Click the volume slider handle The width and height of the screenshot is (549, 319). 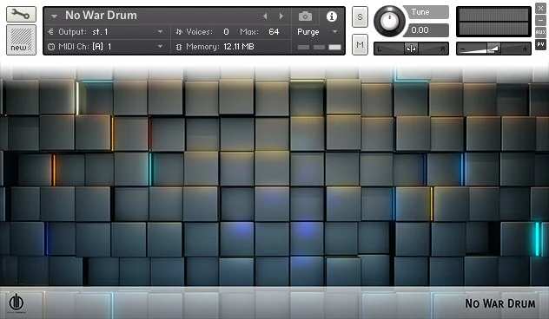[494, 49]
